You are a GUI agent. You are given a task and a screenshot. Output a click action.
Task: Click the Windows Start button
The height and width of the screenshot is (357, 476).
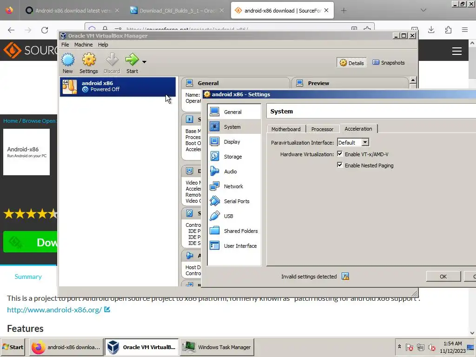(13, 347)
